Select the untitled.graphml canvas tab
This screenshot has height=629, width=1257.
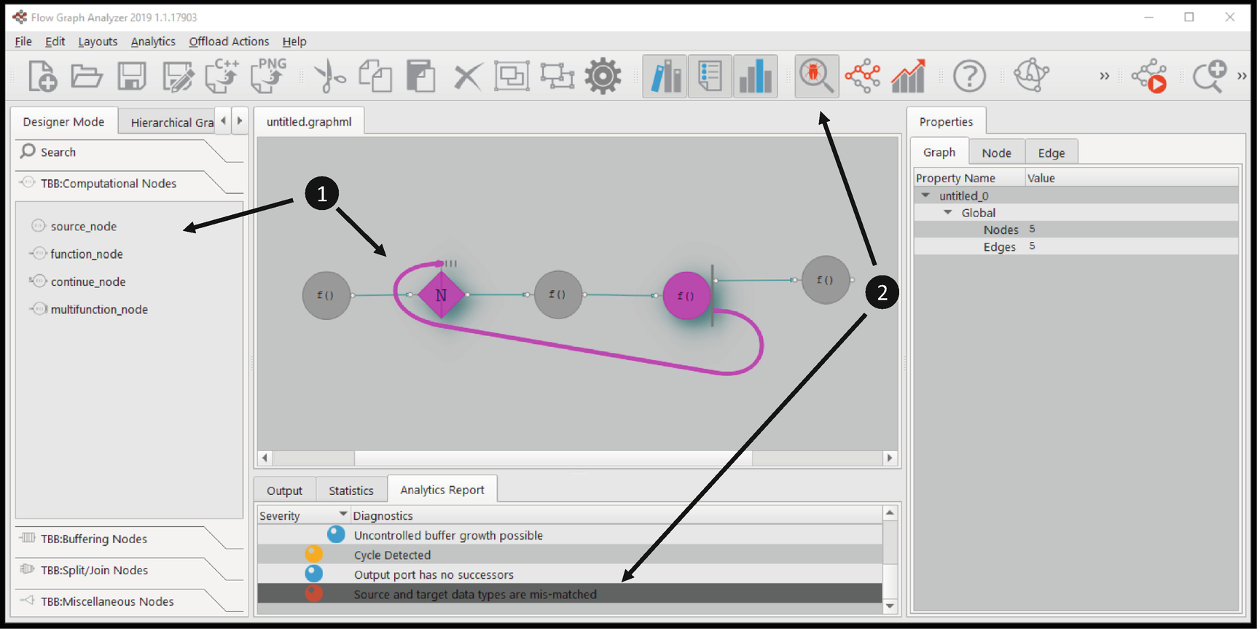(309, 122)
